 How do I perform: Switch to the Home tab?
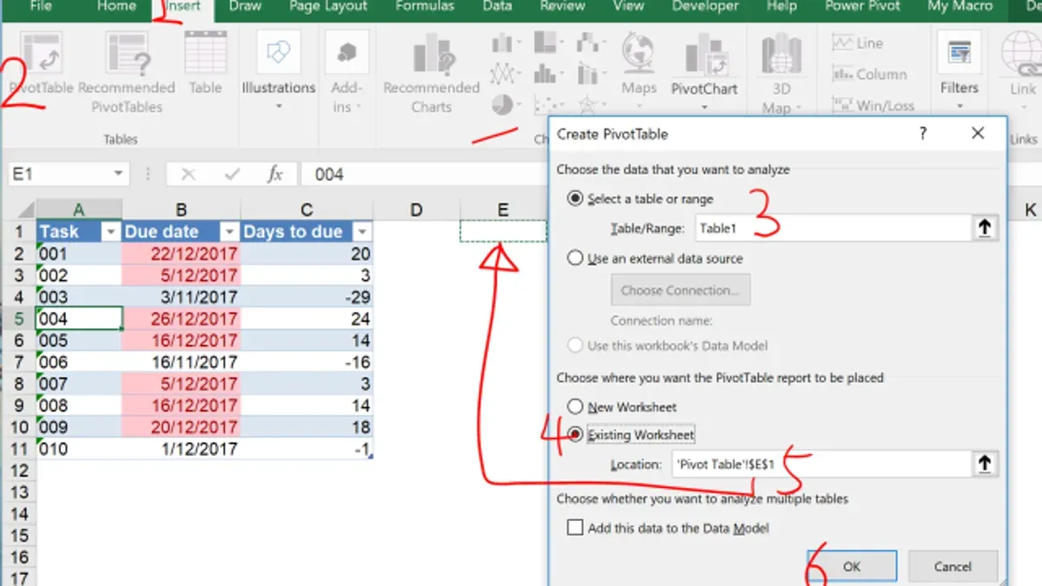click(116, 7)
